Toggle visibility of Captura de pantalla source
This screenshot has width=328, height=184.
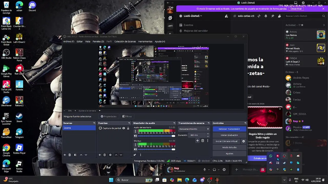tap(124, 128)
